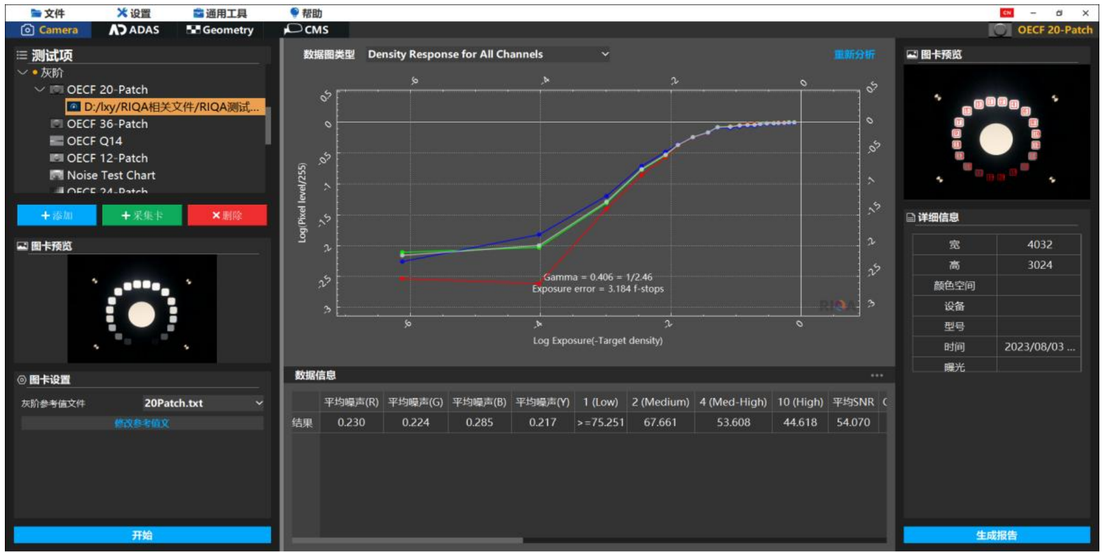Open the 数据信息 three-dot options icon
Image resolution: width=1103 pixels, height=552 pixels.
coord(876,375)
